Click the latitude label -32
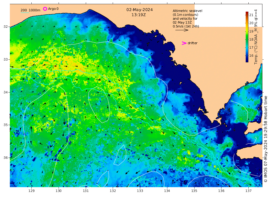The width and height of the screenshot is (269, 197). [5, 27]
